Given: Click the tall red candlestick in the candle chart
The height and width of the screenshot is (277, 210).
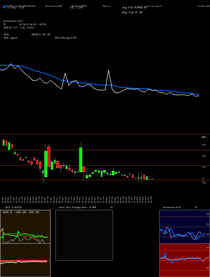Looking at the screenshot, I should click(49, 157).
